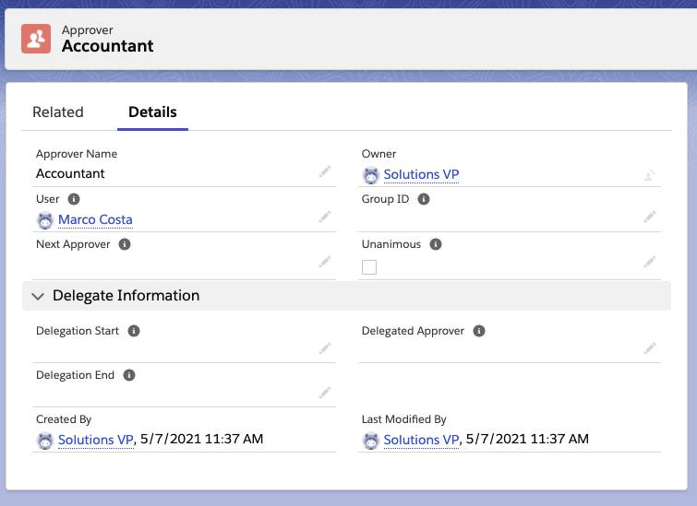697x506 pixels.
Task: Edit the Delegation End pencil icon
Action: [x=325, y=393]
